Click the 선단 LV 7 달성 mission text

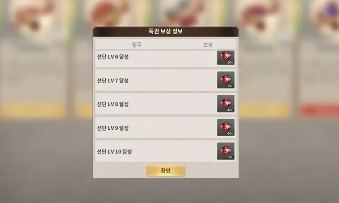pos(113,80)
